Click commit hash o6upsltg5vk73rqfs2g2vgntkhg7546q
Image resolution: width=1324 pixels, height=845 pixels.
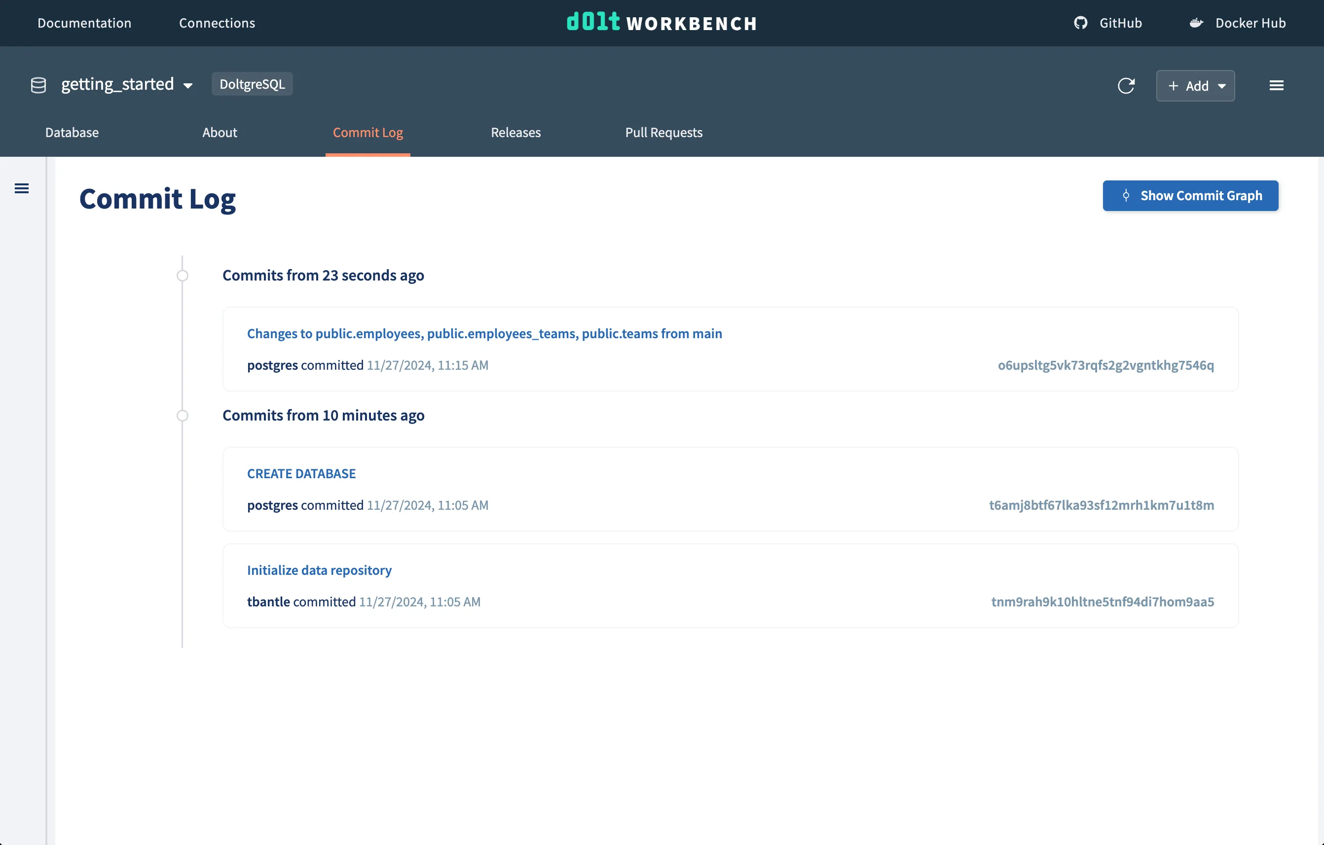1105,365
